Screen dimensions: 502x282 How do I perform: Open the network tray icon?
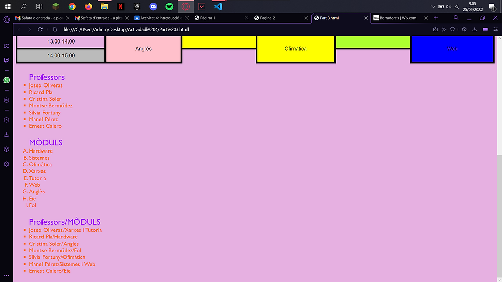point(457,6)
